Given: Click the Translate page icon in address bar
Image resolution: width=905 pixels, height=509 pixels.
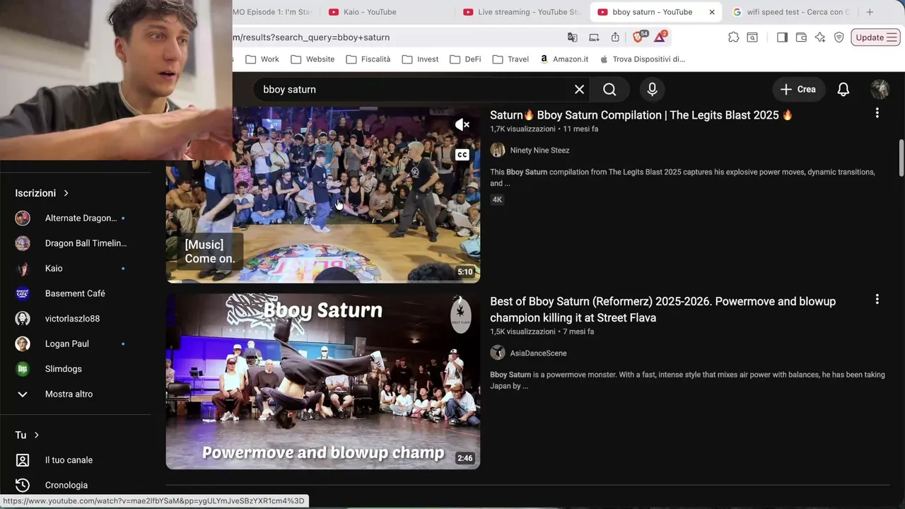Looking at the screenshot, I should click(x=573, y=37).
